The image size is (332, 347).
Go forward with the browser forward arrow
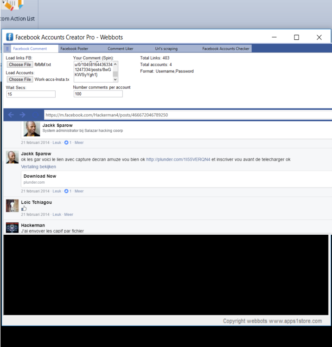coord(22,115)
